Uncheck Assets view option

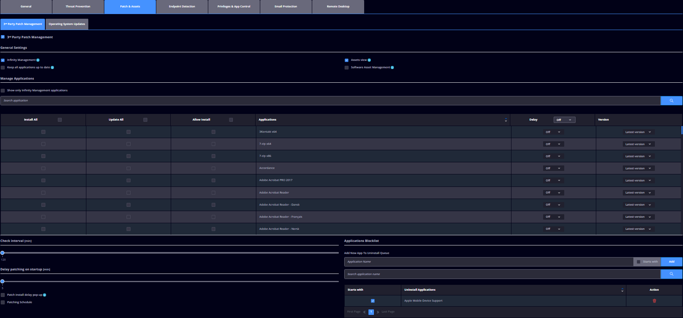[x=347, y=60]
